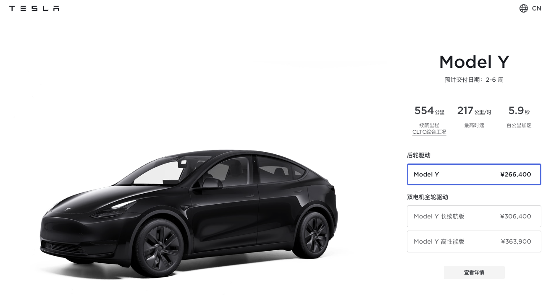
Task: Choose Model Y 长续航版 trim
Action: click(x=474, y=216)
